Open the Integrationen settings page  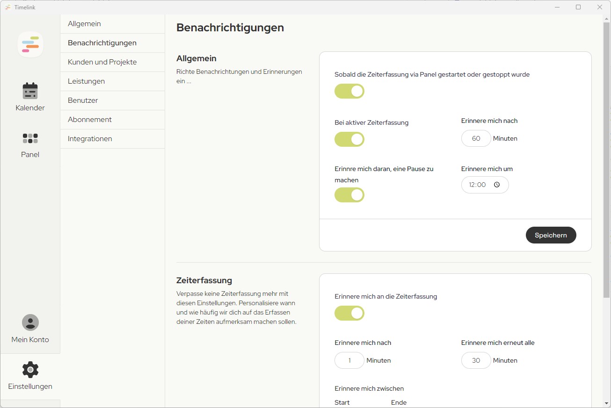(x=112, y=139)
